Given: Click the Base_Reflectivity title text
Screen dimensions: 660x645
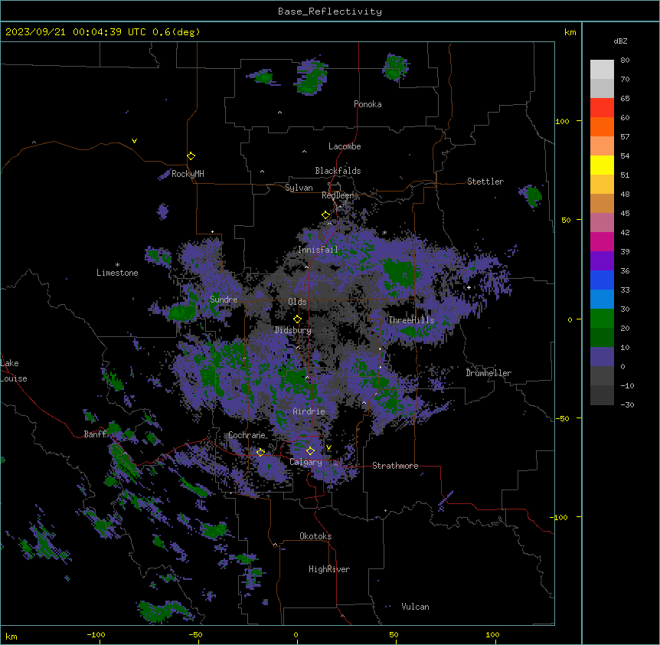Looking at the screenshot, I should pos(330,11).
